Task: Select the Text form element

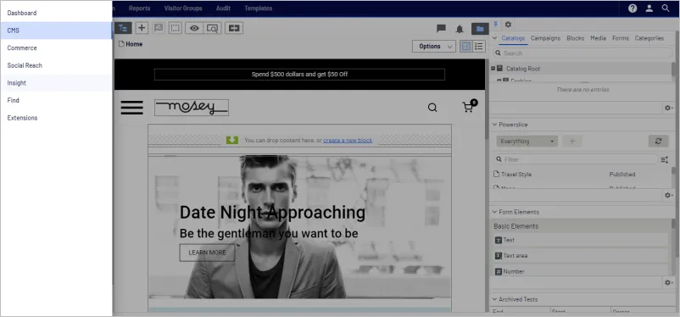Action: (581, 240)
